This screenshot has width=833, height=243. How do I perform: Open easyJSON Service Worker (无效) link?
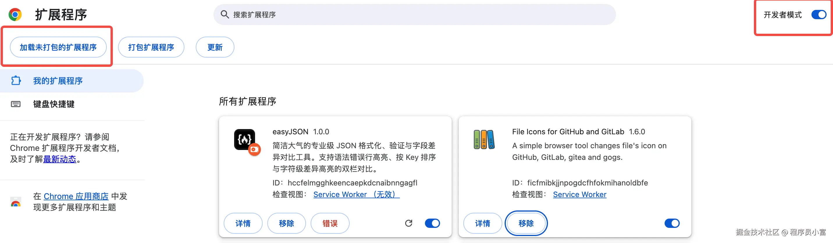(356, 194)
